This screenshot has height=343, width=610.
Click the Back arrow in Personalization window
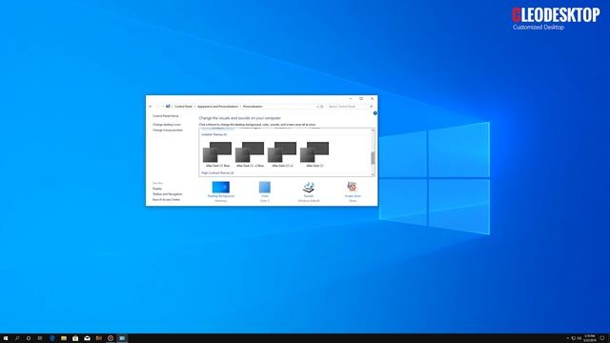pos(151,106)
